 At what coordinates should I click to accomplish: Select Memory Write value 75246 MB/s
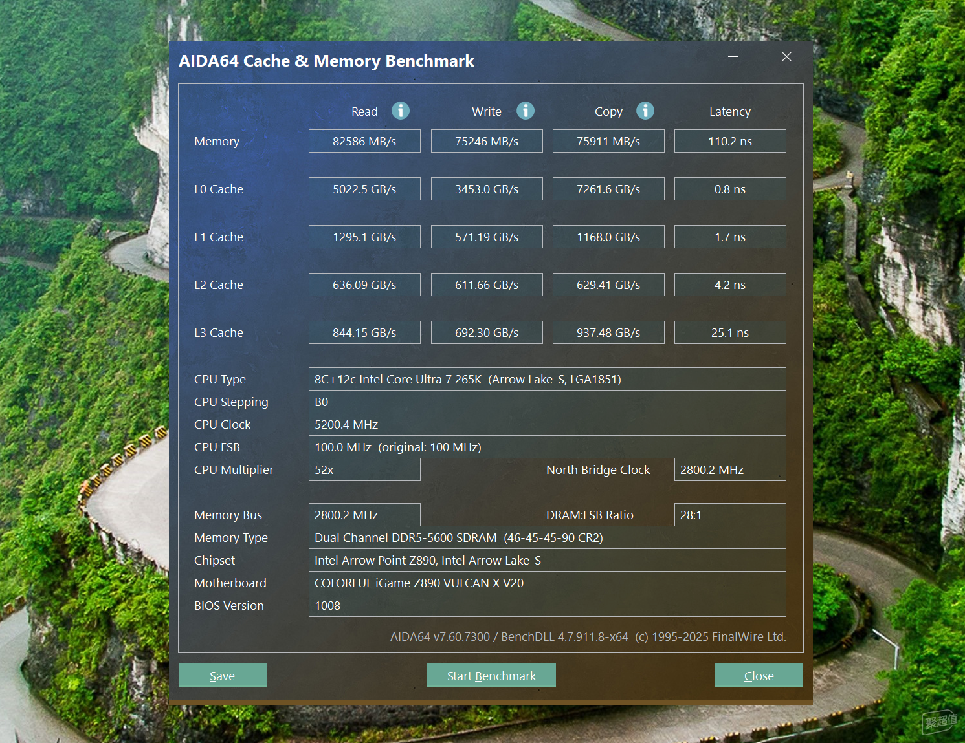(487, 141)
